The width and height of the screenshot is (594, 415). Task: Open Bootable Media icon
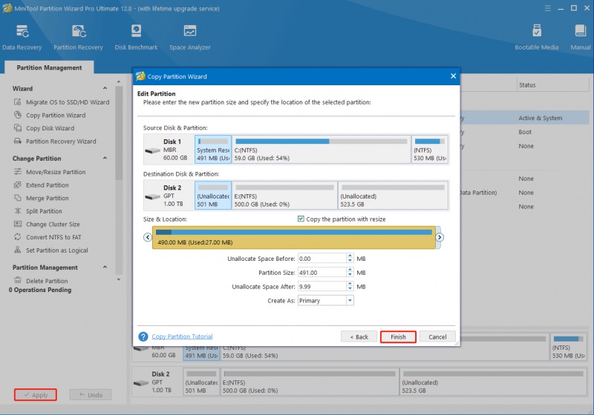(537, 30)
